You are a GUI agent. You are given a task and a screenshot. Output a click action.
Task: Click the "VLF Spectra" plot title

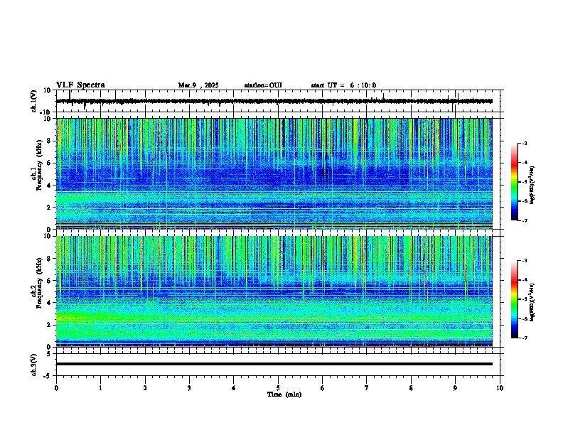[x=80, y=85]
